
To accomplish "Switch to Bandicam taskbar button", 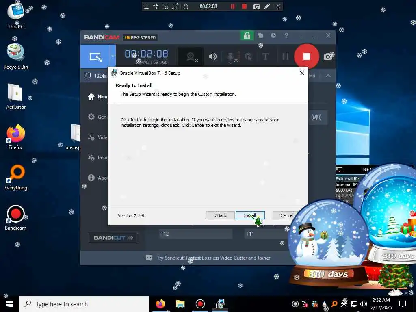I will pos(200,304).
